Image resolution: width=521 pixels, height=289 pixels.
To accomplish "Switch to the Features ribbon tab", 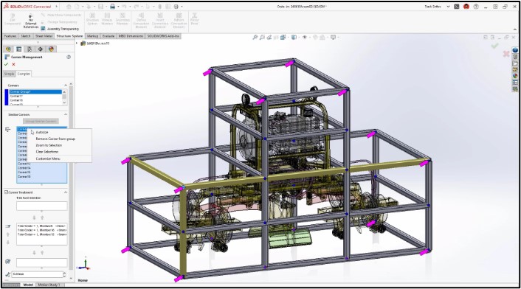I will 10,36.
